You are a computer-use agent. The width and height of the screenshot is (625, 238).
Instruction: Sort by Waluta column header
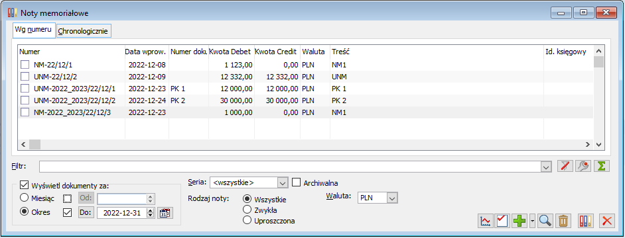coord(315,52)
